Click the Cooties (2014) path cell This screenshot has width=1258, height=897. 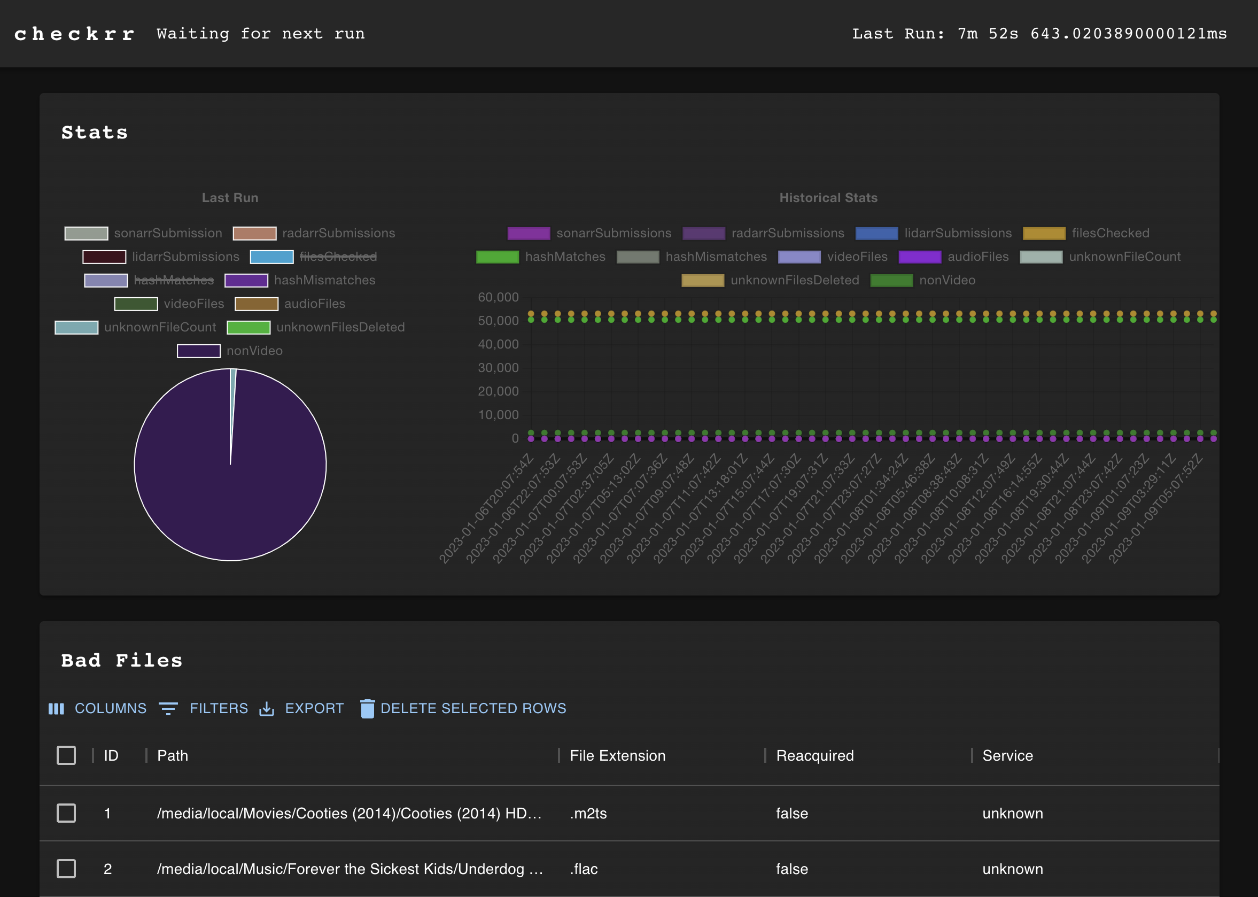pos(349,813)
